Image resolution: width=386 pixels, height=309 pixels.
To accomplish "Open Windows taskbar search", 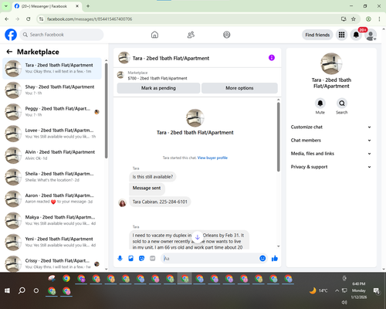I will tap(22, 290).
